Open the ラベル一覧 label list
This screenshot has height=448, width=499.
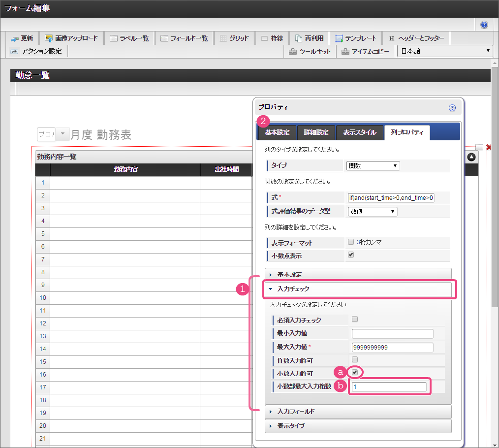click(x=129, y=38)
